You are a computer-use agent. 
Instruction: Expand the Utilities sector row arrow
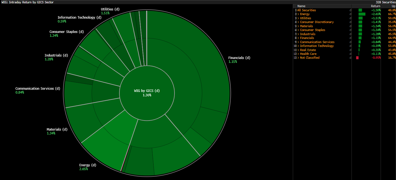(298, 18)
